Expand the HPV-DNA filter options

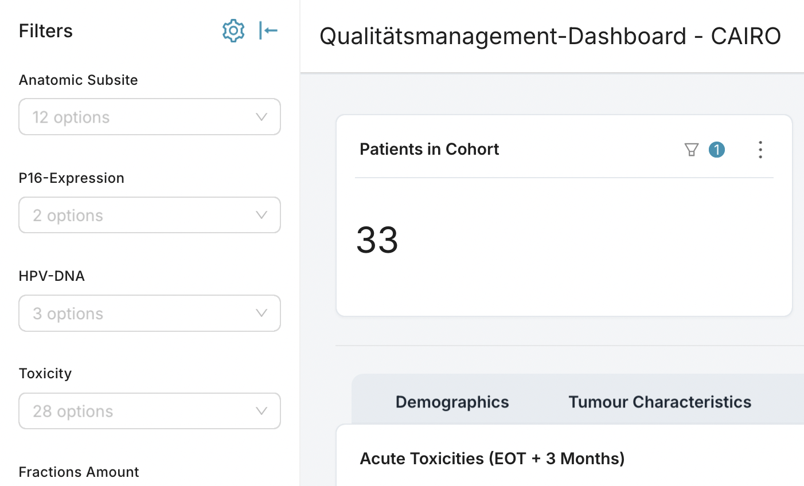tap(150, 313)
